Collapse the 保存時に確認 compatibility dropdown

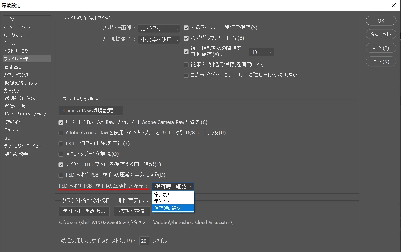173,186
